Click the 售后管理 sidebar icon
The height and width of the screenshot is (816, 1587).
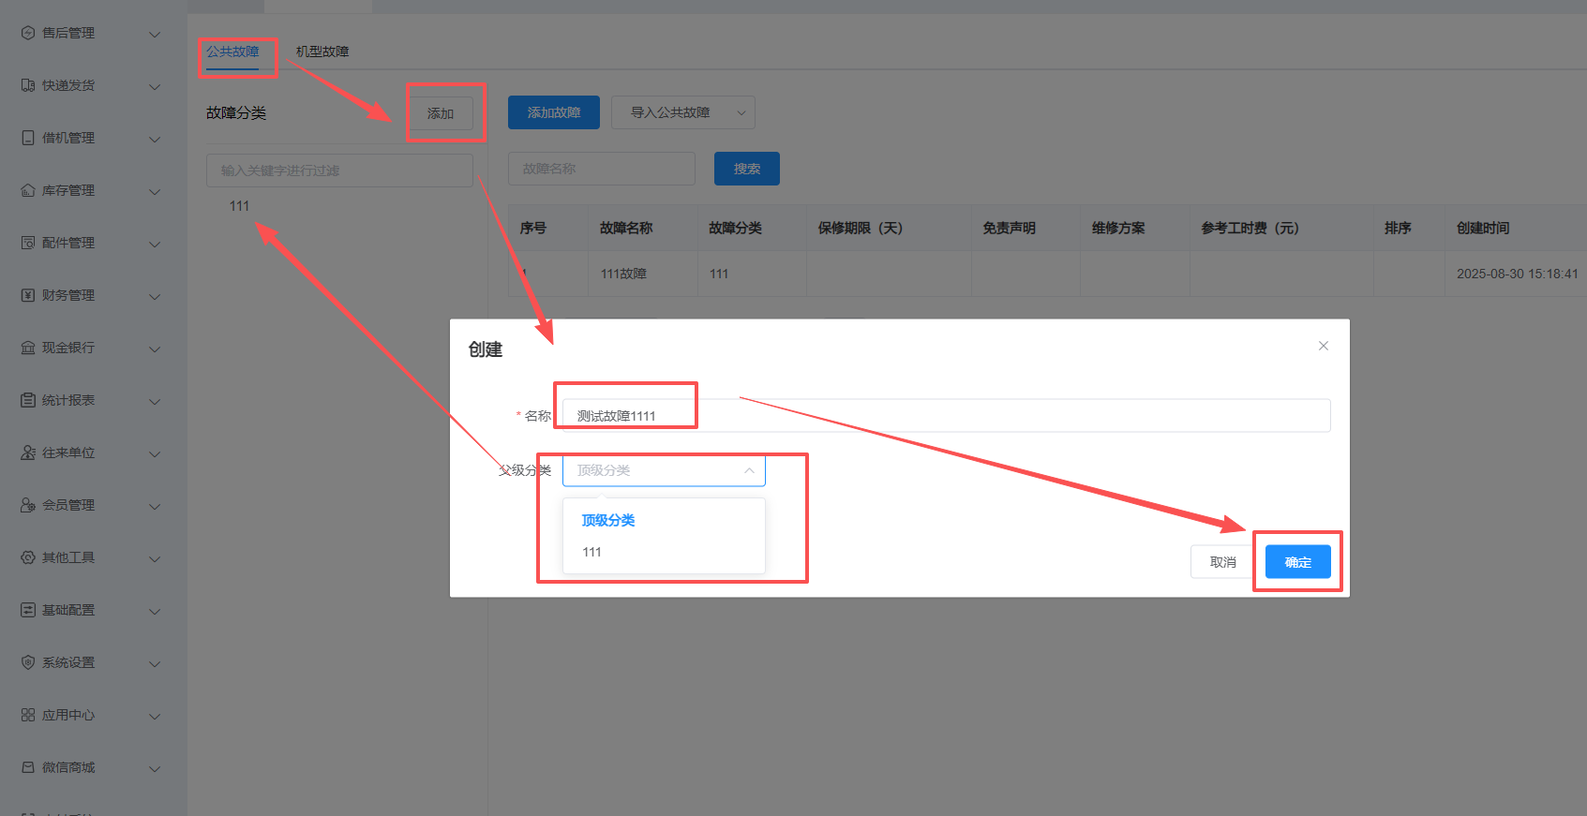28,33
